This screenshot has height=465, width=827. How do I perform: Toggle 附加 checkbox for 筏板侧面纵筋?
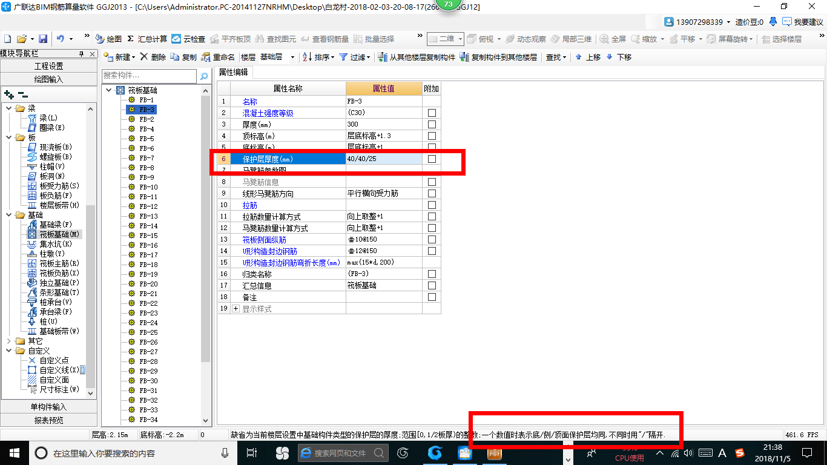click(432, 239)
